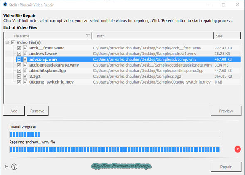Select the advcomp.wmv row
This screenshot has width=245, height=175.
128,59
